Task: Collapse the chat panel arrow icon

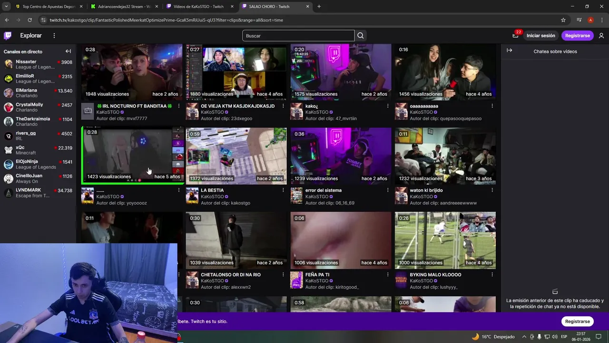Action: [x=510, y=50]
